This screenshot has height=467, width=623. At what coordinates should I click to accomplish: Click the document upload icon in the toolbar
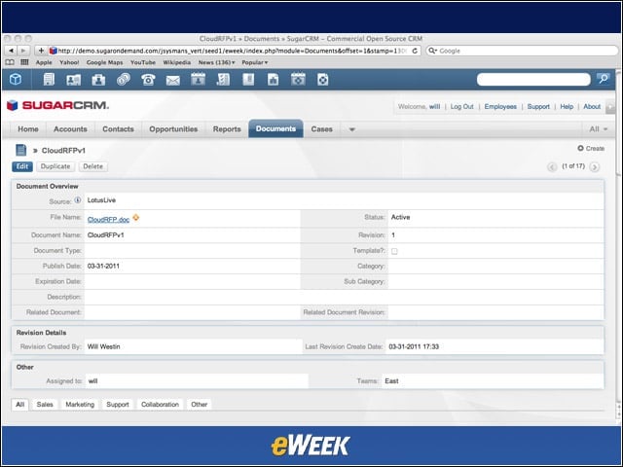[273, 80]
